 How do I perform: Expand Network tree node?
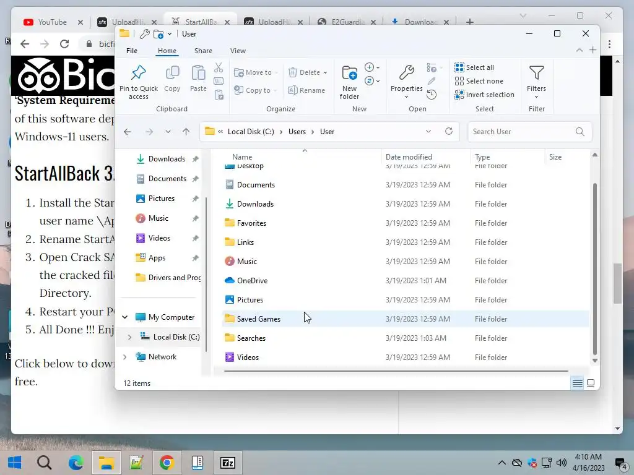click(125, 357)
